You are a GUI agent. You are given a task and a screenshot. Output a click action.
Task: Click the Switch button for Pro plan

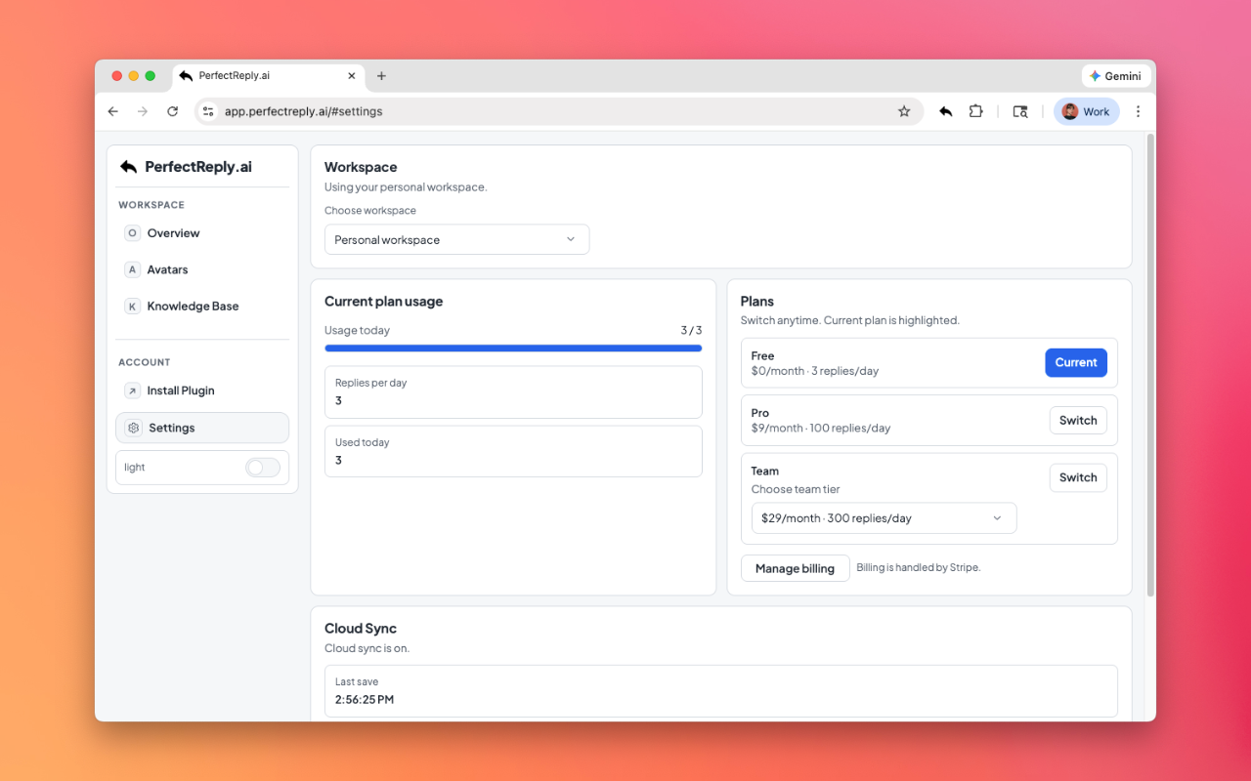(1078, 420)
